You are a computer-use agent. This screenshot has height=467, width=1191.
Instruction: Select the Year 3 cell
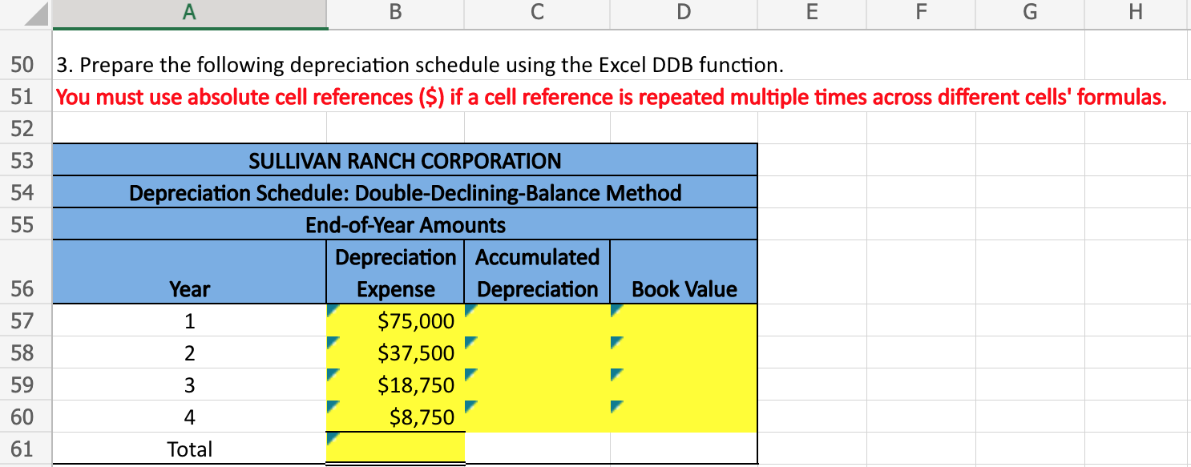[190, 384]
